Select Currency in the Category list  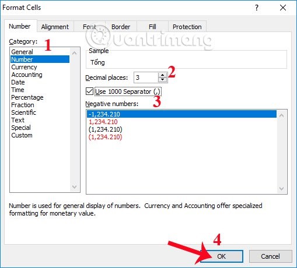[x=24, y=67]
